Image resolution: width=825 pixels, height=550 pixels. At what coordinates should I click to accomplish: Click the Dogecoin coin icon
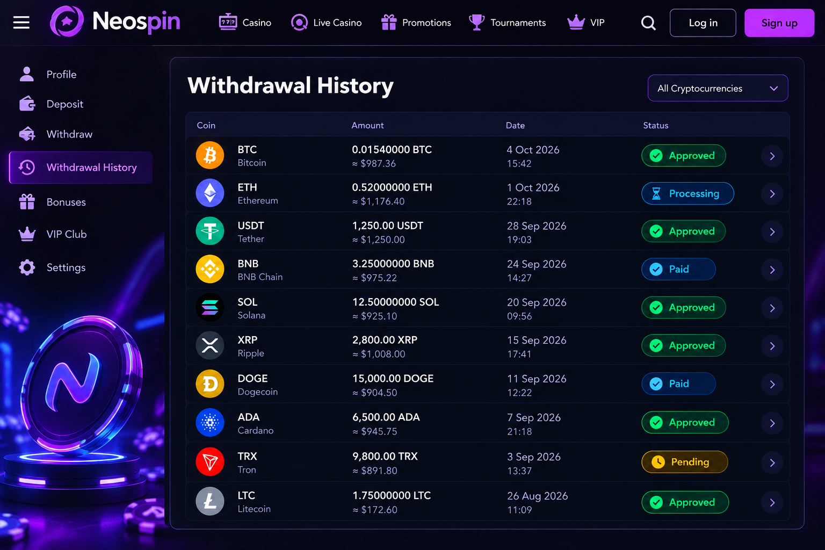[210, 384]
